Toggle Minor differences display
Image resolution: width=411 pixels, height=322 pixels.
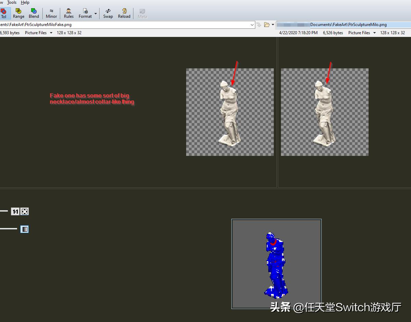tap(51, 13)
